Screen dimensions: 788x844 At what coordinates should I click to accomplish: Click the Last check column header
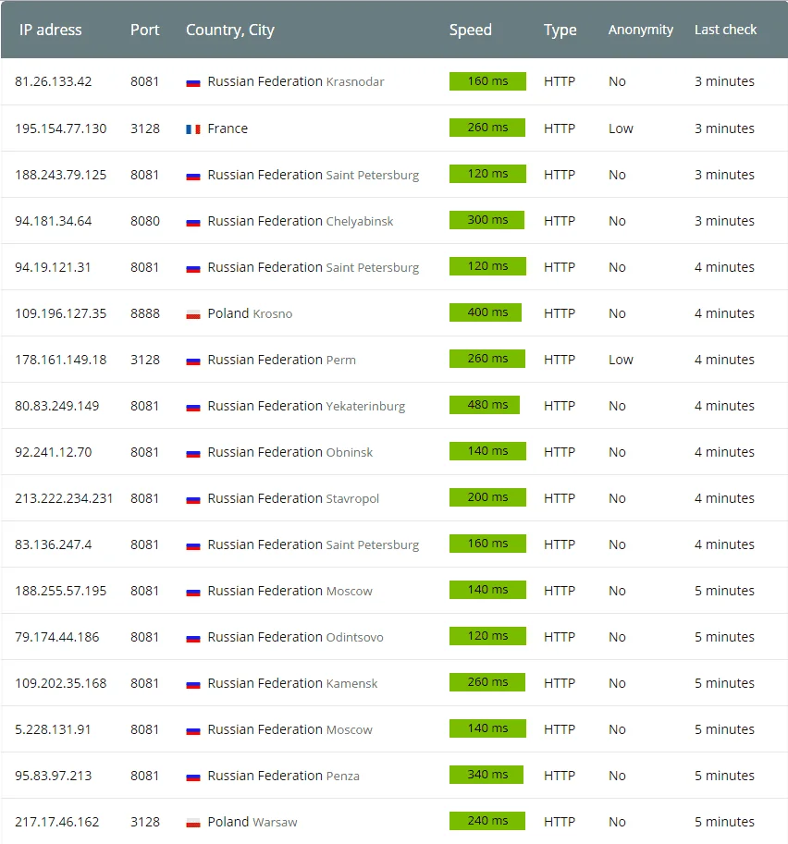tap(725, 30)
